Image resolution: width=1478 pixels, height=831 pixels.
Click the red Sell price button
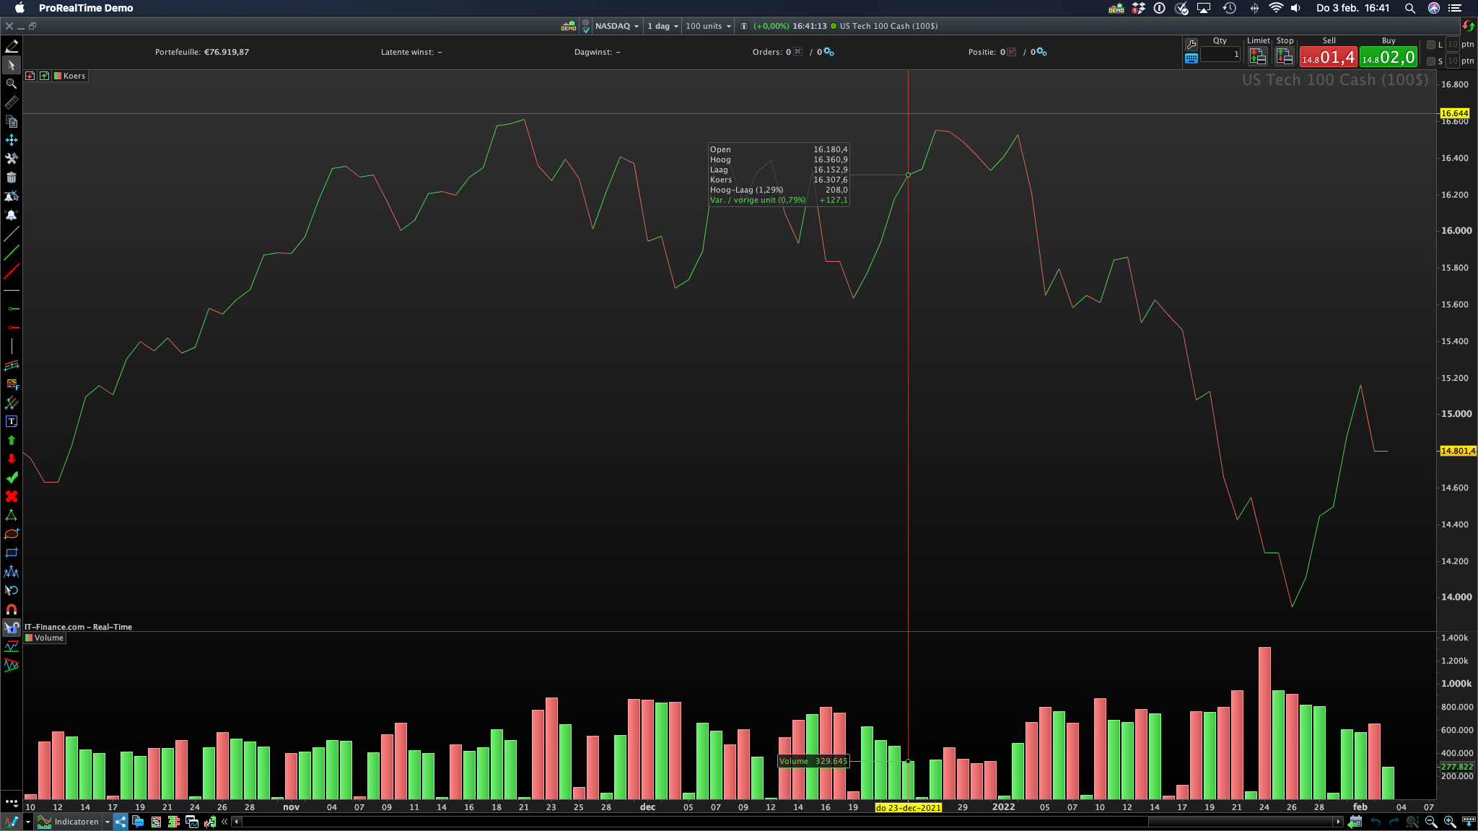click(1328, 57)
